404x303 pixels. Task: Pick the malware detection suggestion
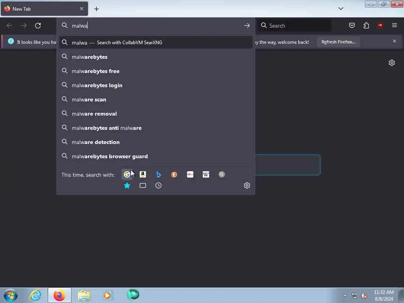coord(156,142)
